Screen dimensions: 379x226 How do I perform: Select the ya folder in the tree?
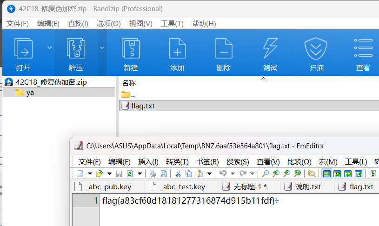[x=59, y=93]
